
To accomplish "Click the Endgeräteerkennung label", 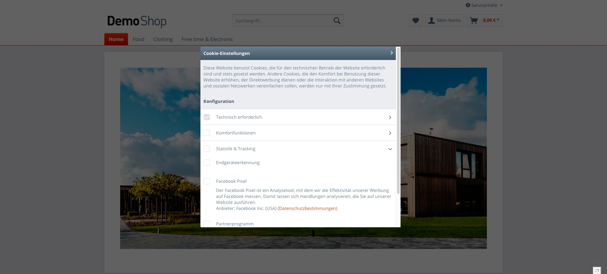I will [238, 163].
